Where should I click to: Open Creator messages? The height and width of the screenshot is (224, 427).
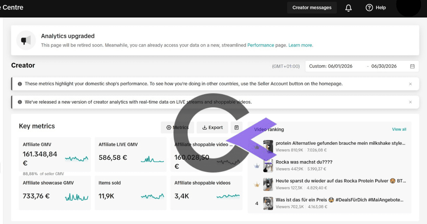pyautogui.click(x=312, y=7)
